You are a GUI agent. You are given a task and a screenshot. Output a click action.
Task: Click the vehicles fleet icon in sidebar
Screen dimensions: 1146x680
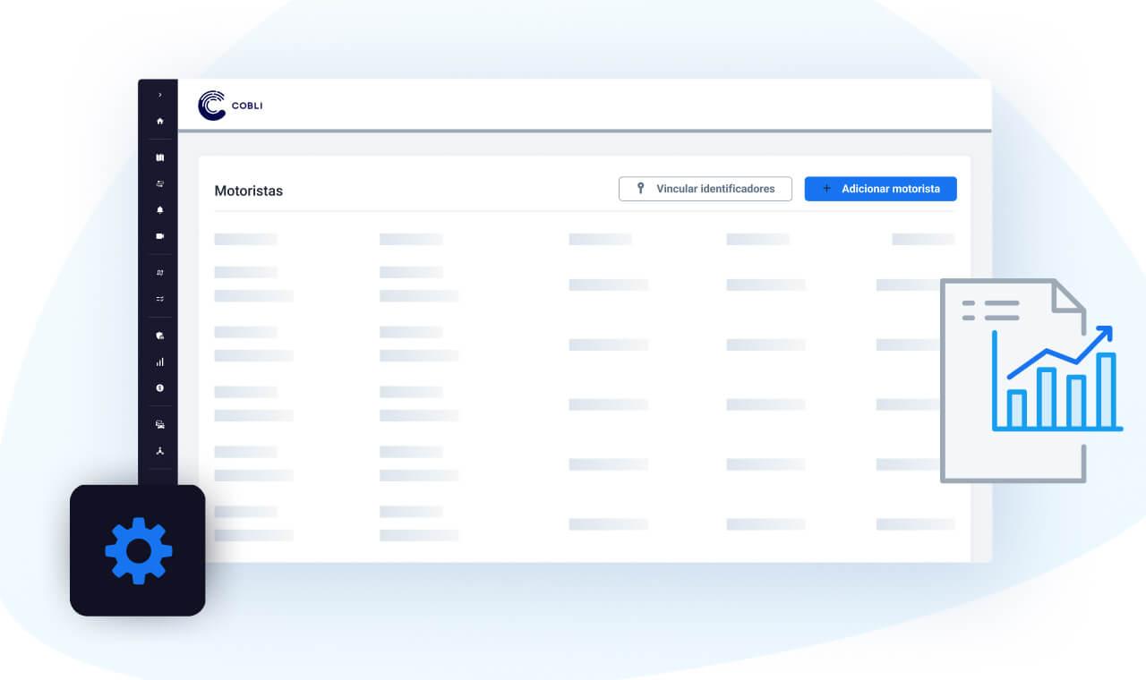(x=160, y=425)
